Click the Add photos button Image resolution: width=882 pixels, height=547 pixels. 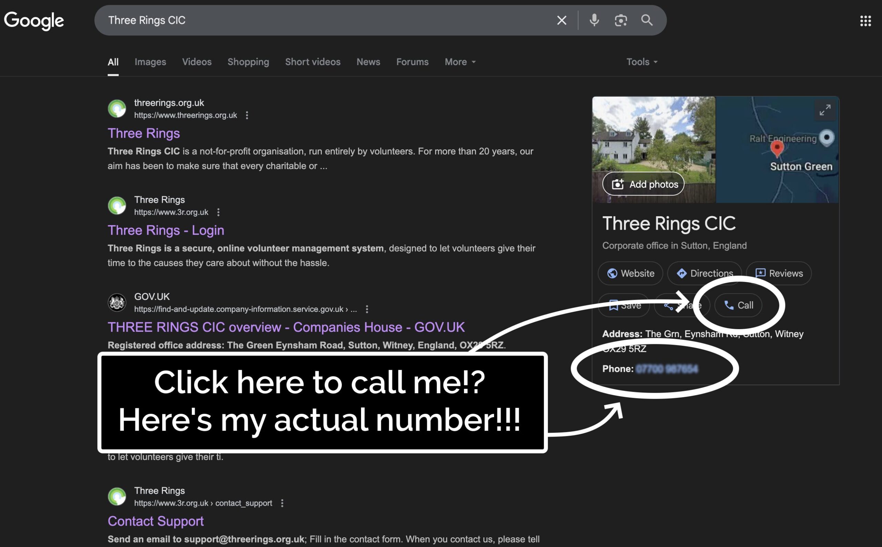pyautogui.click(x=643, y=184)
